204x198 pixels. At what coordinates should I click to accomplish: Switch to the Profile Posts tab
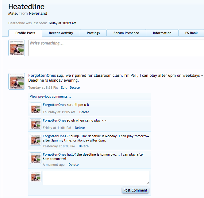(25, 33)
